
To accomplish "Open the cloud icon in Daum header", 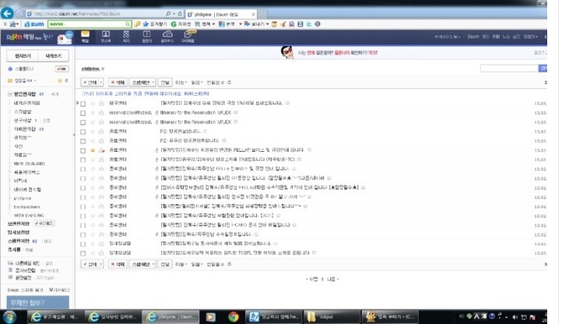I will coord(166,37).
